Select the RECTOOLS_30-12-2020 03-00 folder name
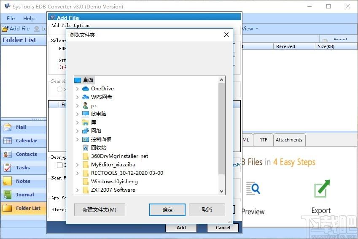Image resolution: width=358 pixels, height=239 pixels. [x=127, y=173]
